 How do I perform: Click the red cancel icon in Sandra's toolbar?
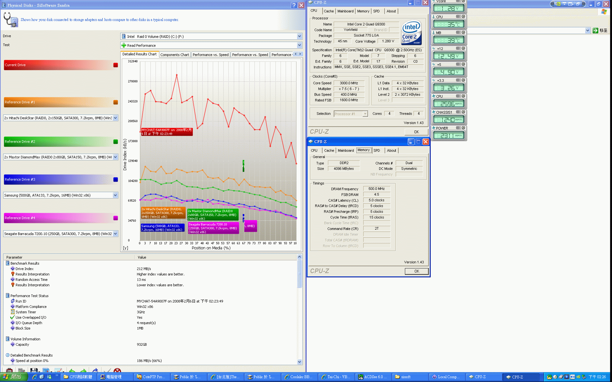[117, 371]
